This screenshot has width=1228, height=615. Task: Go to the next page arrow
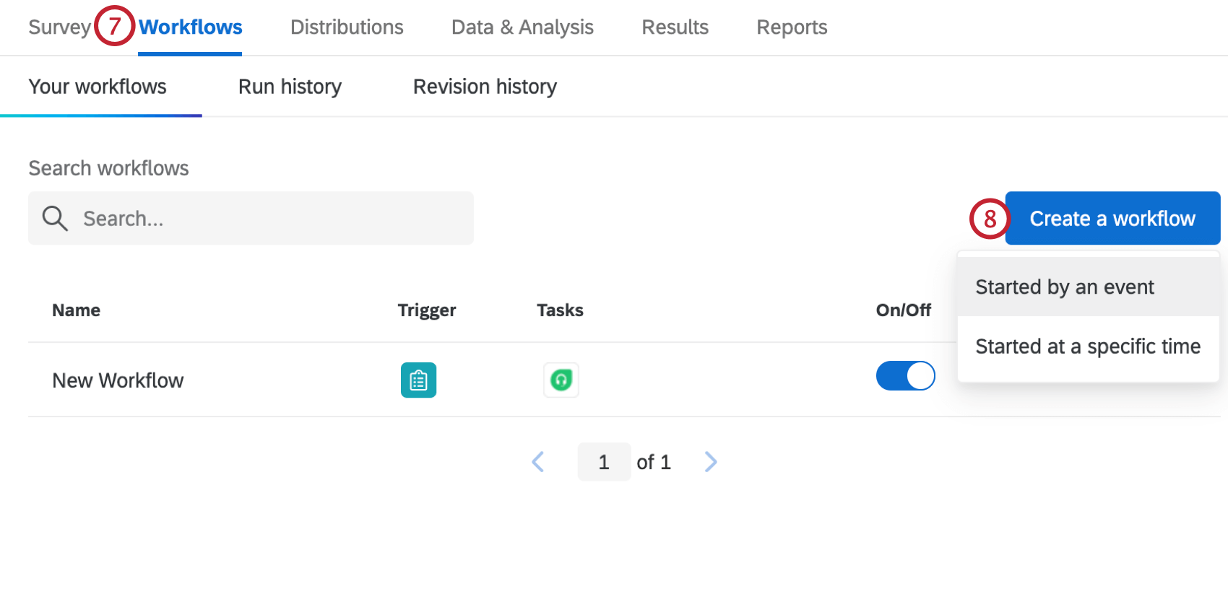pyautogui.click(x=711, y=462)
